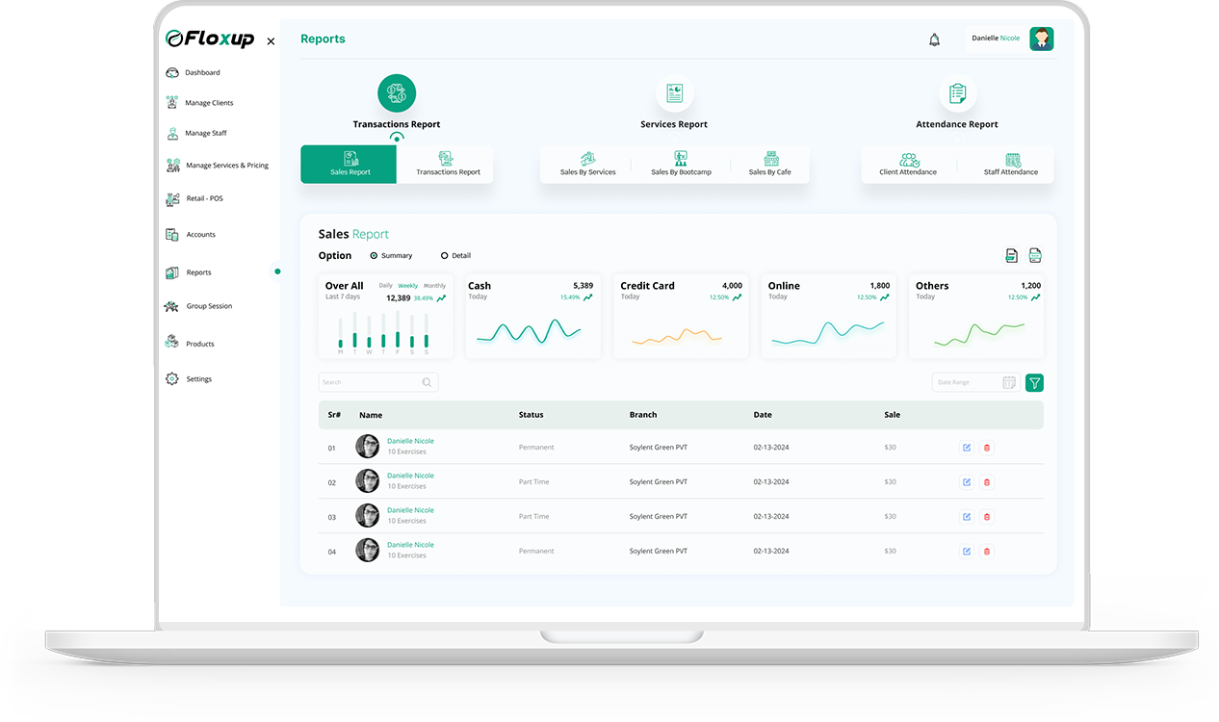Open Group Session in the sidebar

(x=198, y=306)
